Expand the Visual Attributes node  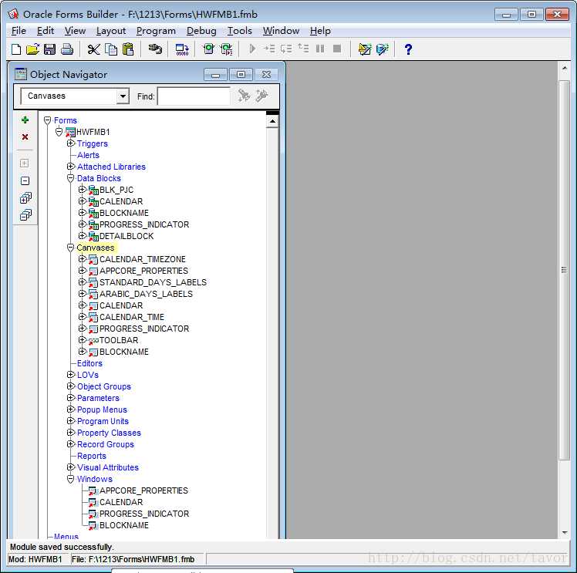71,467
